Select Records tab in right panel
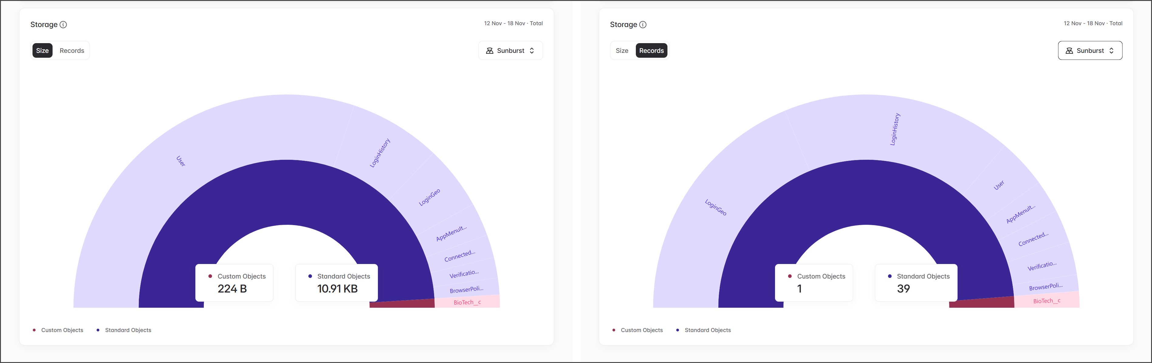The height and width of the screenshot is (363, 1152). pos(651,50)
